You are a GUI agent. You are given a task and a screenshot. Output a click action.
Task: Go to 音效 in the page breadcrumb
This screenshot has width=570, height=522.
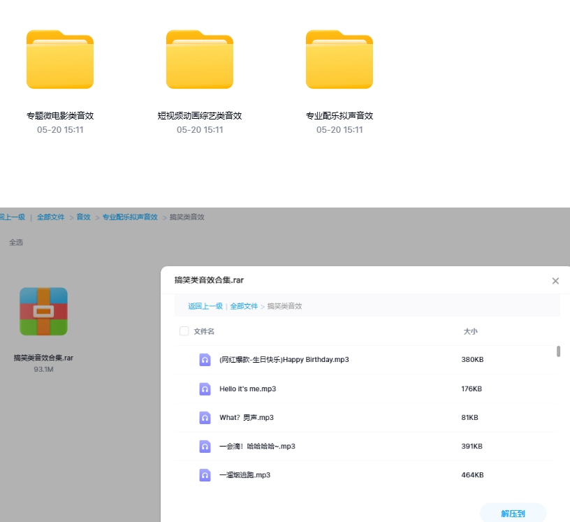pyautogui.click(x=83, y=217)
